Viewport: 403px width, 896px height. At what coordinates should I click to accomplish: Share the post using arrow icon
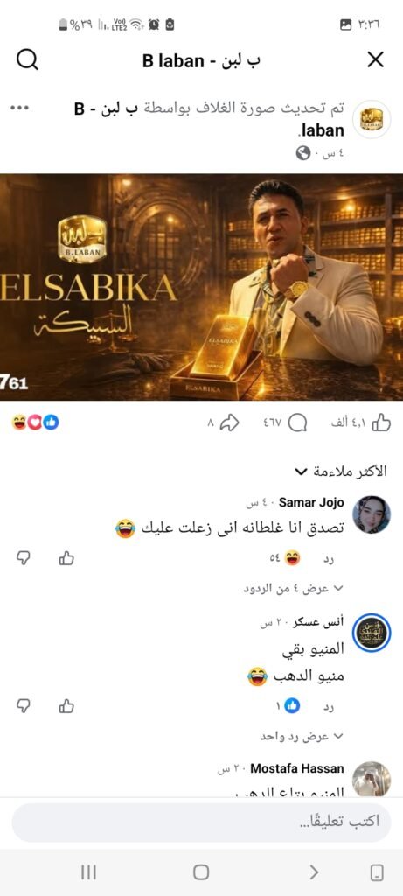click(229, 423)
